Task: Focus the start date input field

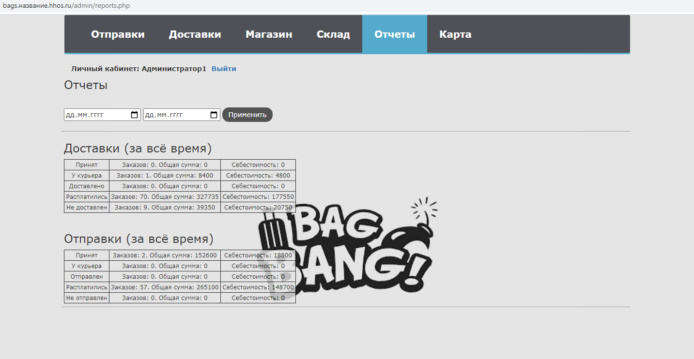Action: tap(102, 115)
